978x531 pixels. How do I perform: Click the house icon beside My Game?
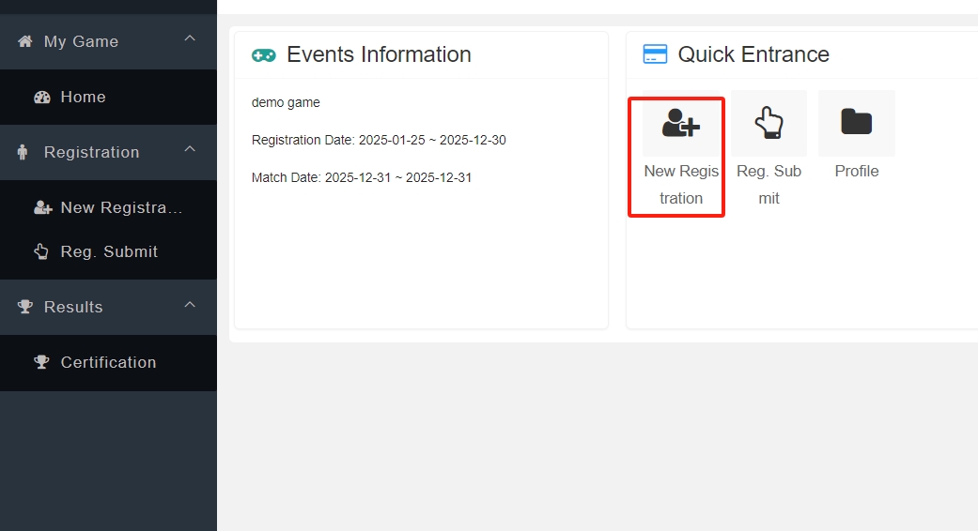point(25,41)
